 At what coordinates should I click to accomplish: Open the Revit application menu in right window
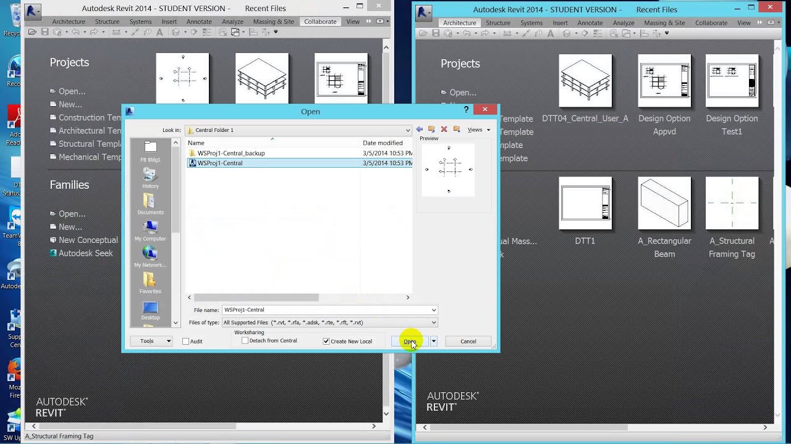point(424,12)
